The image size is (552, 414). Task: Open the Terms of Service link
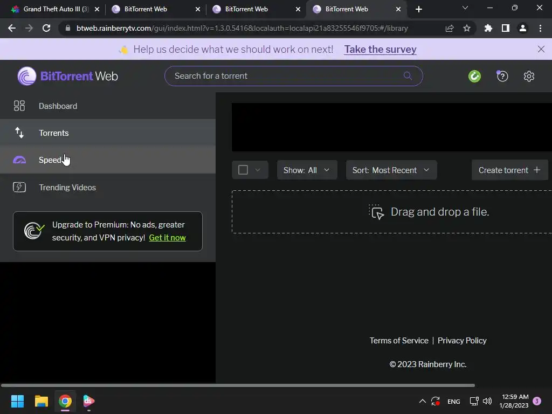coord(399,341)
